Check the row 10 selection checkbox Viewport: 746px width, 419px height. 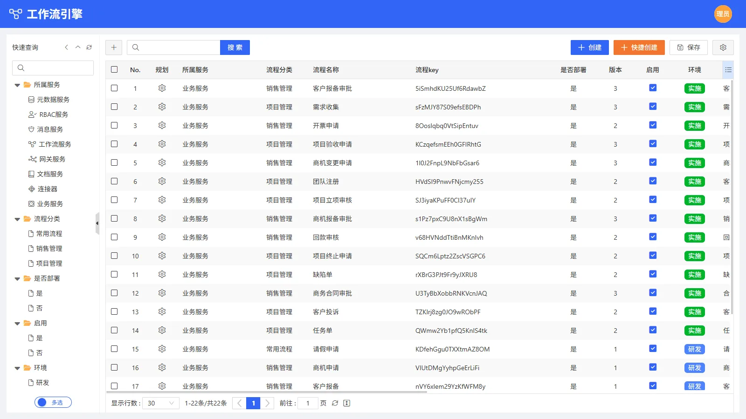pyautogui.click(x=114, y=256)
